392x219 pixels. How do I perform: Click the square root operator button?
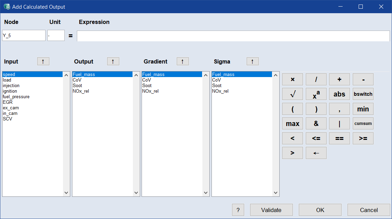click(292, 94)
